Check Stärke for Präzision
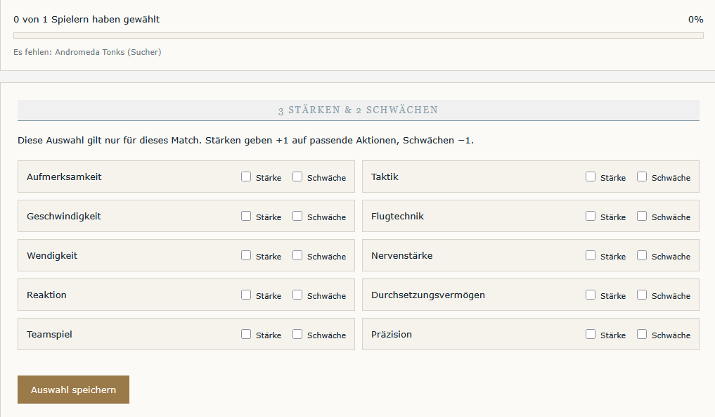 (591, 334)
